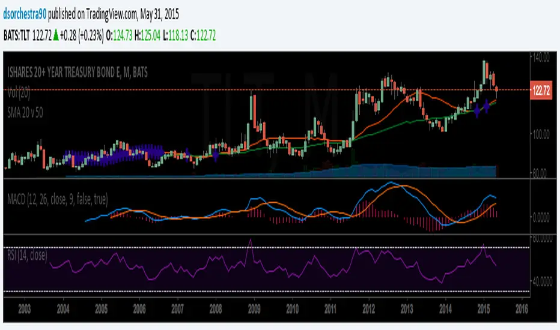Click the 2015 label on time axis
560x330 pixels.
pos(484,309)
